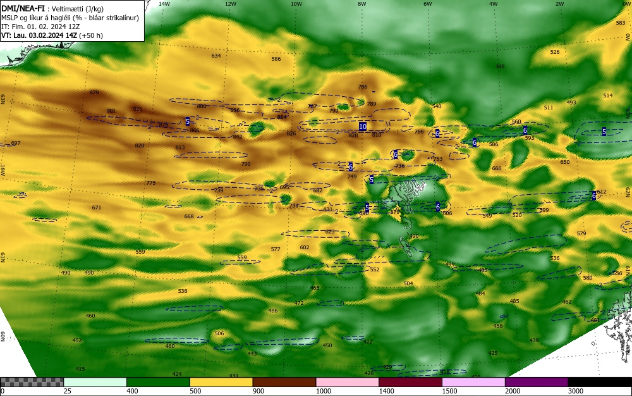The height and width of the screenshot is (396, 632).
Task: Click the 8W longitude label
Action: (x=362, y=4)
